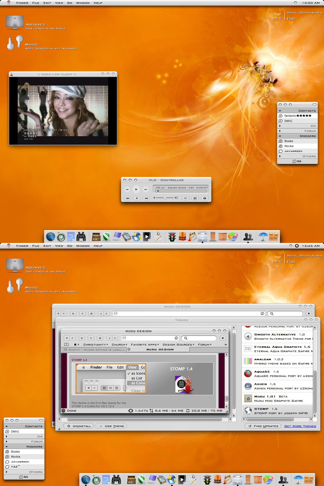Image resolution: width=324 pixels, height=486 pixels.
Task: Follow the Get More Themes link
Action: 300,426
